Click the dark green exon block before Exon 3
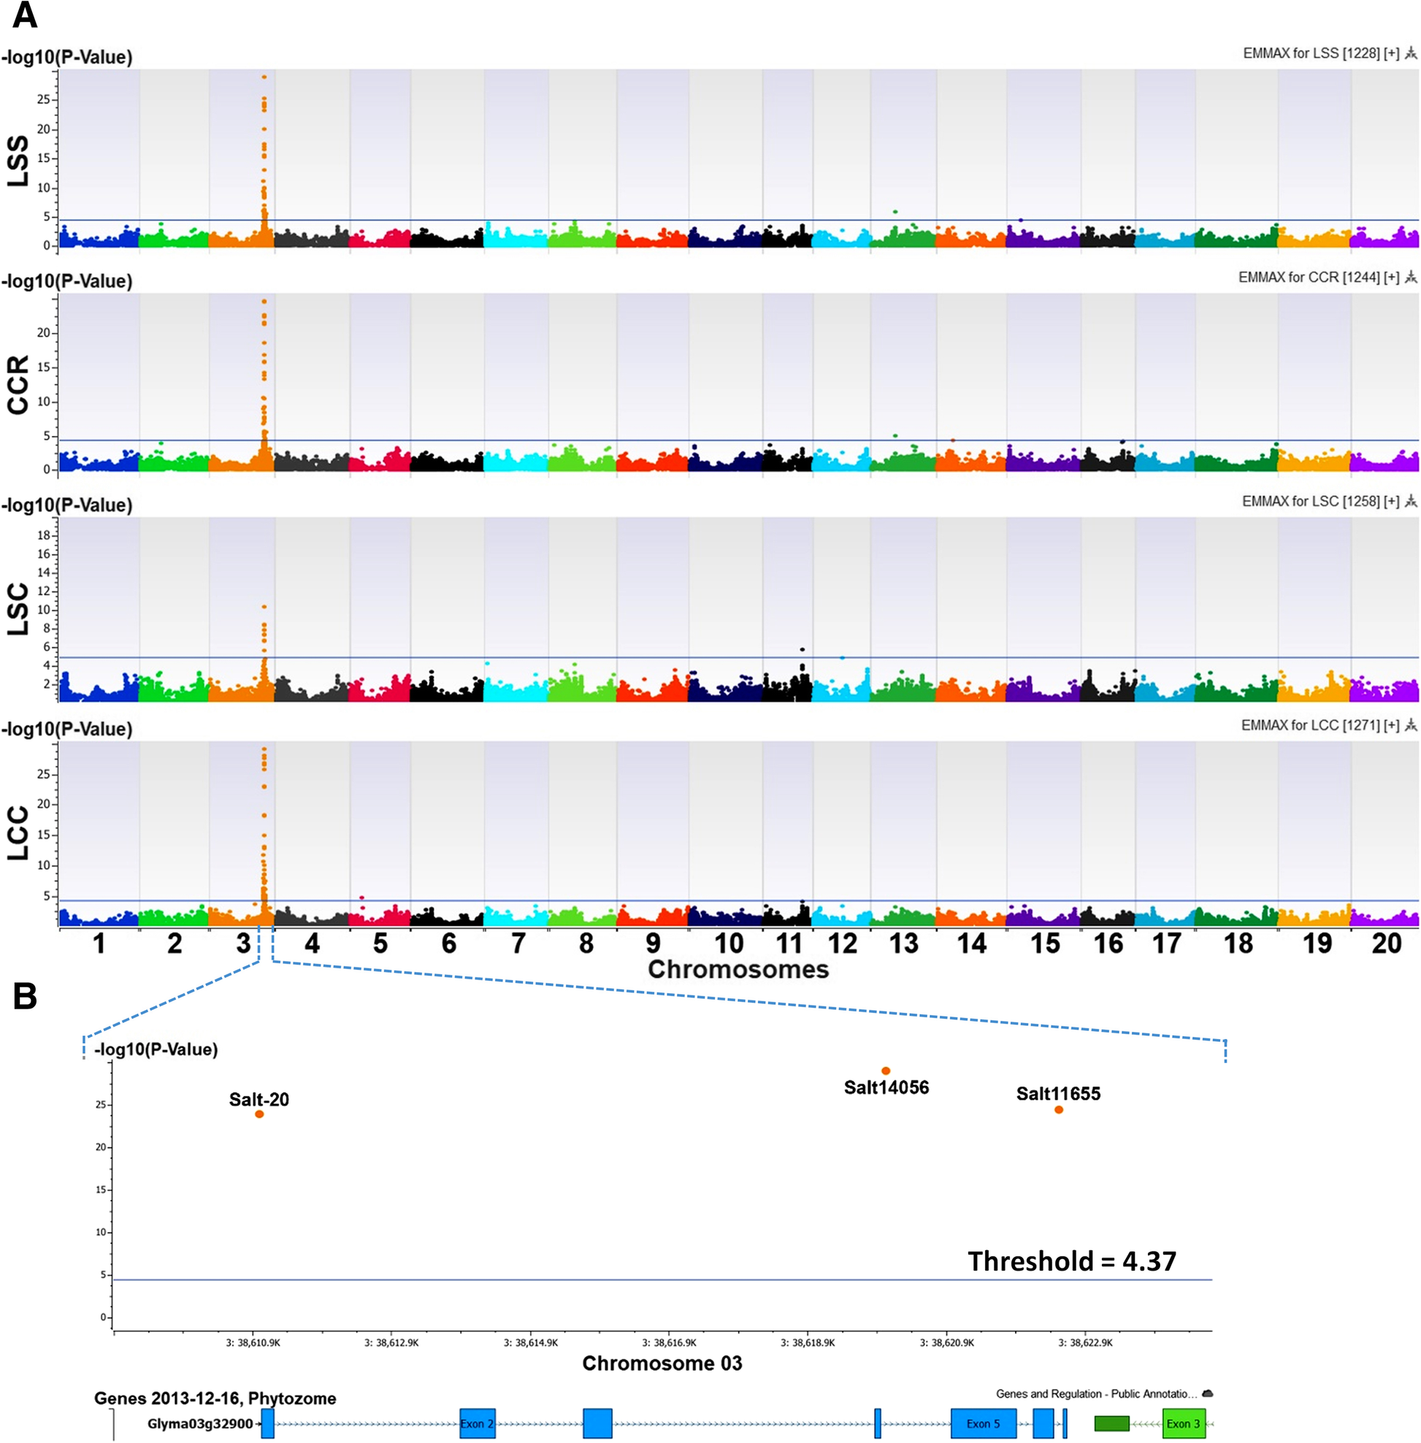The width and height of the screenshot is (1421, 1443). point(1112,1423)
